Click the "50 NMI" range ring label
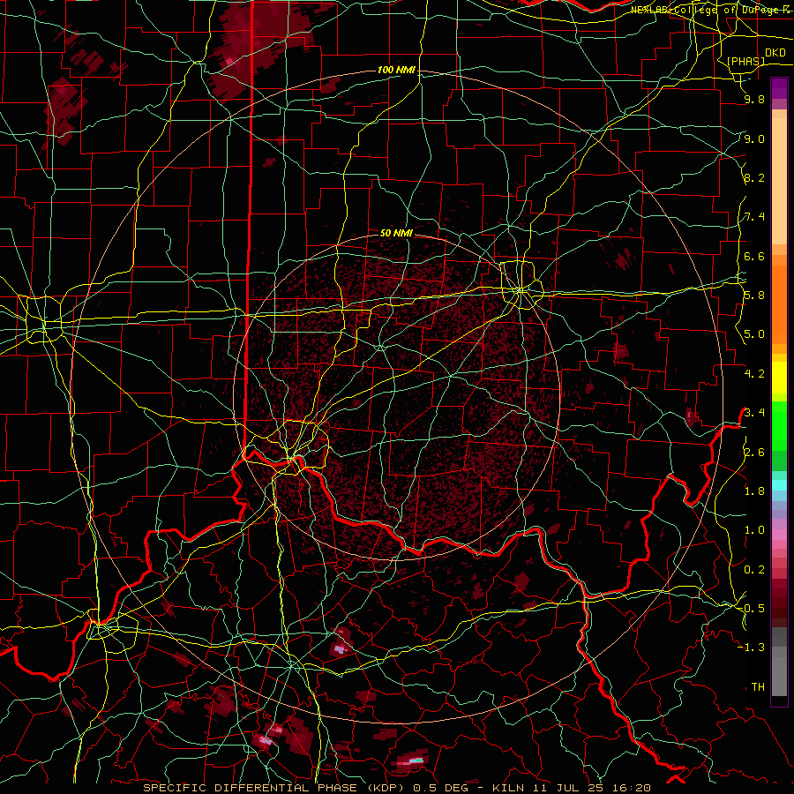The width and height of the screenshot is (794, 794). (396, 233)
